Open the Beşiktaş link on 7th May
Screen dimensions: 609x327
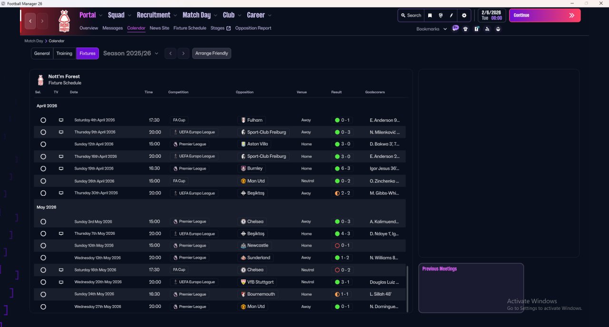tap(253, 234)
